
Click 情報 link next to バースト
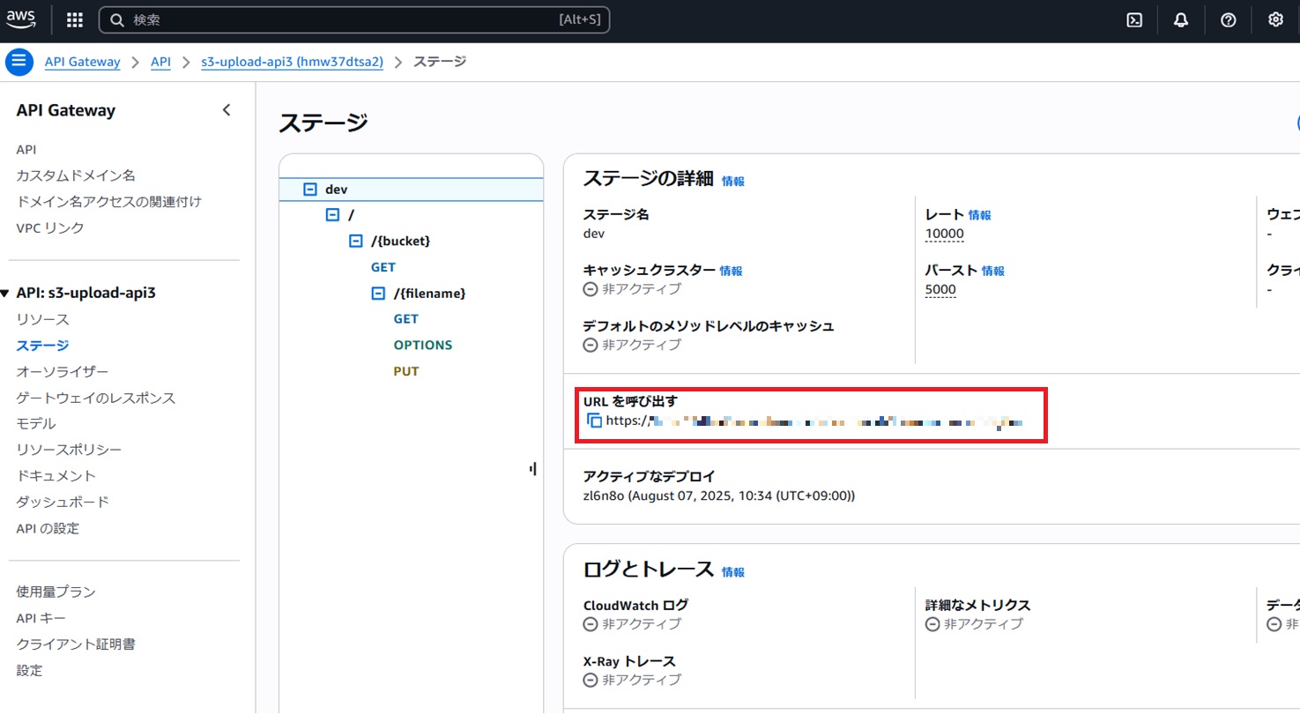993,272
